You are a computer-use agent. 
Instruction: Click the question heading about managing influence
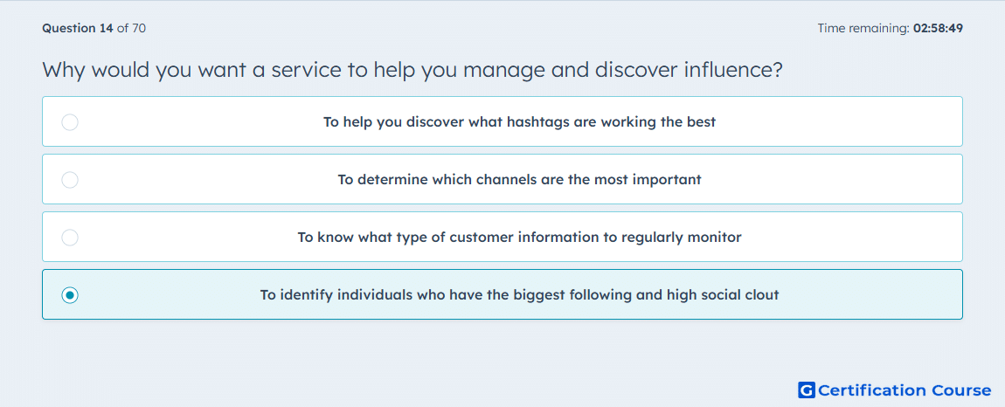pyautogui.click(x=412, y=69)
